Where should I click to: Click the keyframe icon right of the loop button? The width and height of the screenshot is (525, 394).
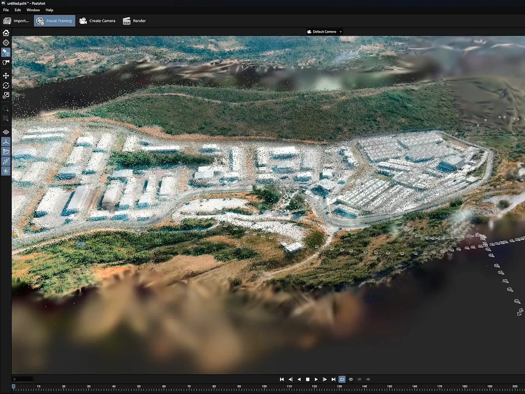pos(351,379)
